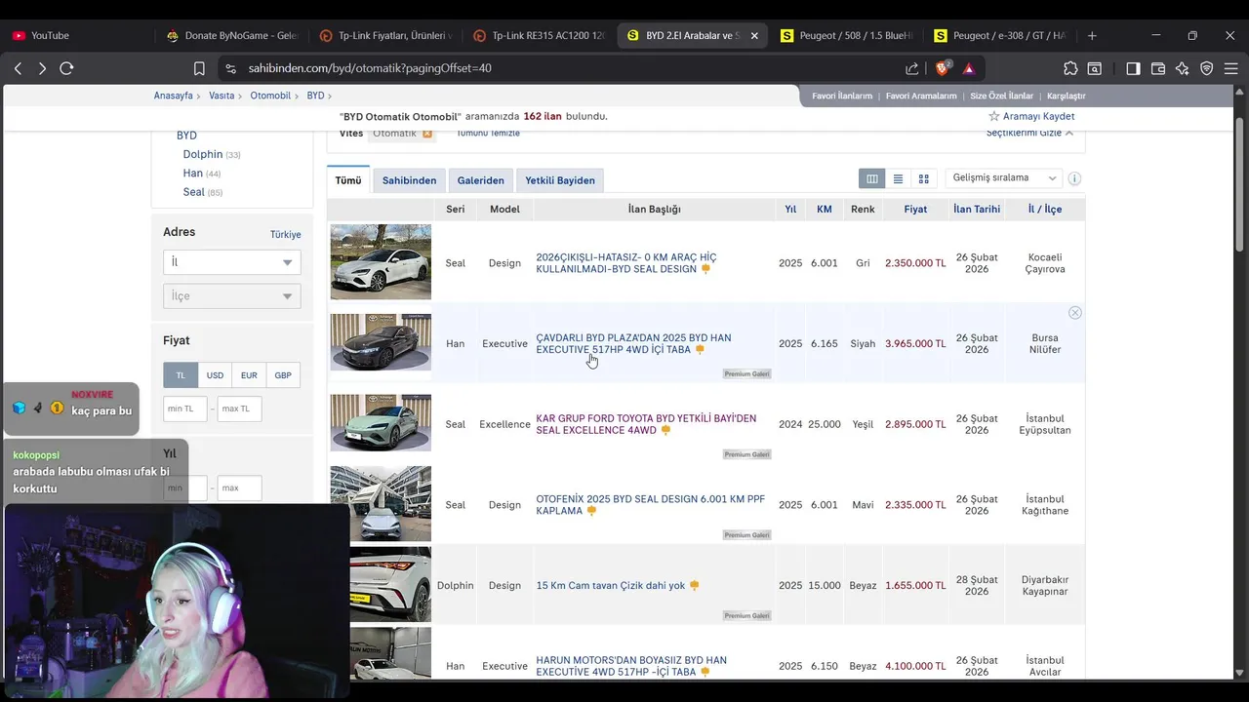Open the Brave Wallet icon
Image resolution: width=1249 pixels, height=702 pixels.
[x=1158, y=68]
